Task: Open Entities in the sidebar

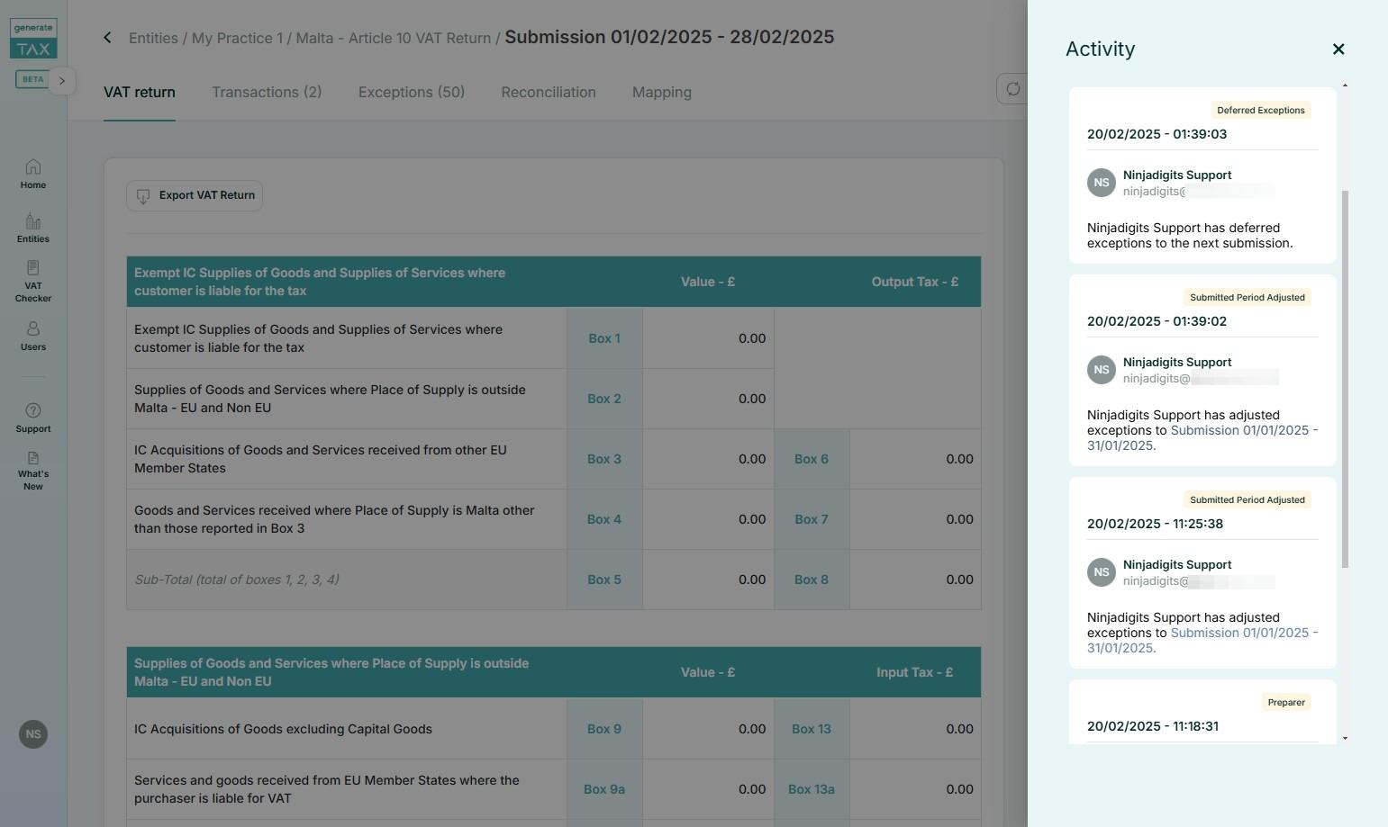Action: click(33, 228)
